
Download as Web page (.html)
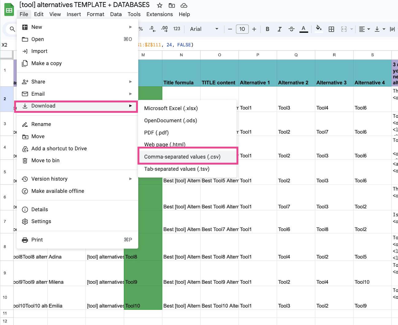(x=187, y=144)
